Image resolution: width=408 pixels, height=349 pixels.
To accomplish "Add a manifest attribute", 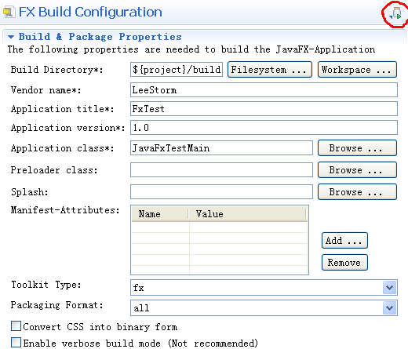I will point(344,240).
